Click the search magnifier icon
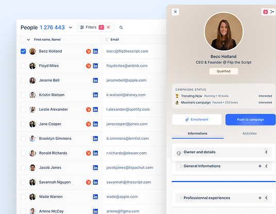Image resolution: width=276 pixels, height=214 pixels. 121,27
